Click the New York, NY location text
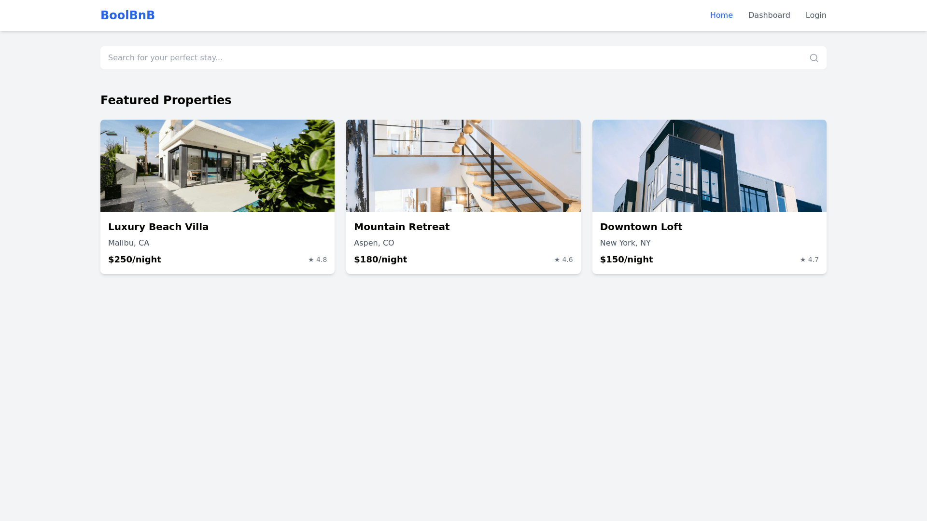 (625, 243)
